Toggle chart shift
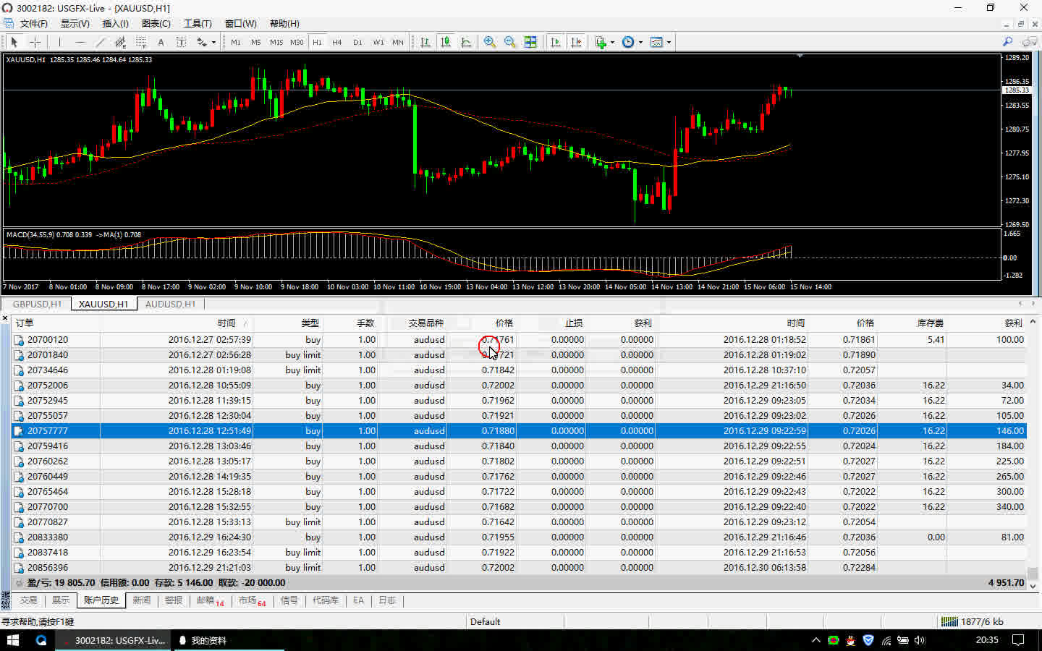The width and height of the screenshot is (1042, 651). pyautogui.click(x=576, y=42)
